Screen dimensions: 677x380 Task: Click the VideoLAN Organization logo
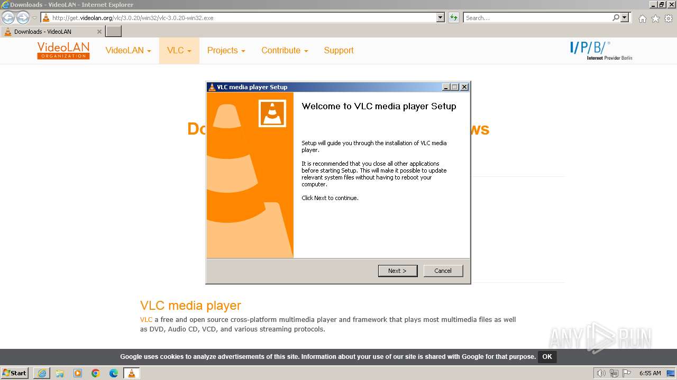click(63, 51)
